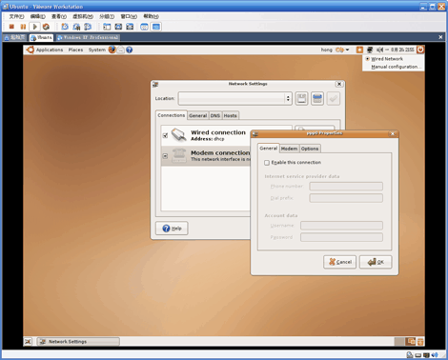The image size is (448, 360).
Task: Click the show desktop icon on bottom panel
Action: (28, 342)
